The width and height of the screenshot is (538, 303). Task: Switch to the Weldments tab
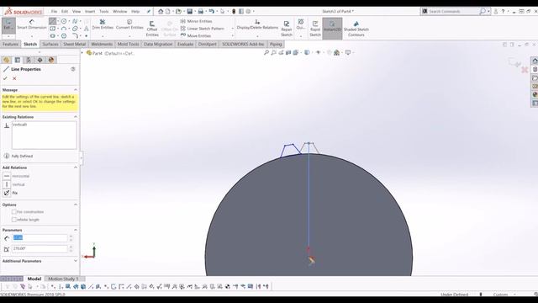[102, 44]
